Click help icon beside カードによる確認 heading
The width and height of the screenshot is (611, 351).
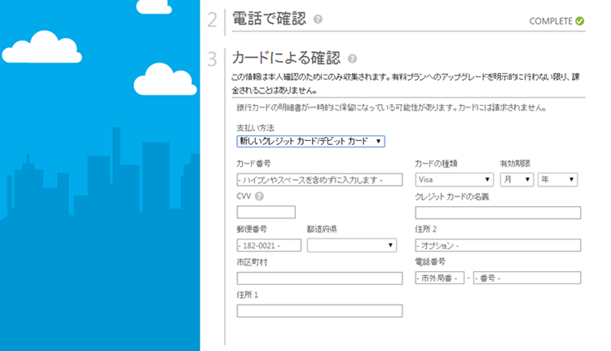(x=352, y=59)
